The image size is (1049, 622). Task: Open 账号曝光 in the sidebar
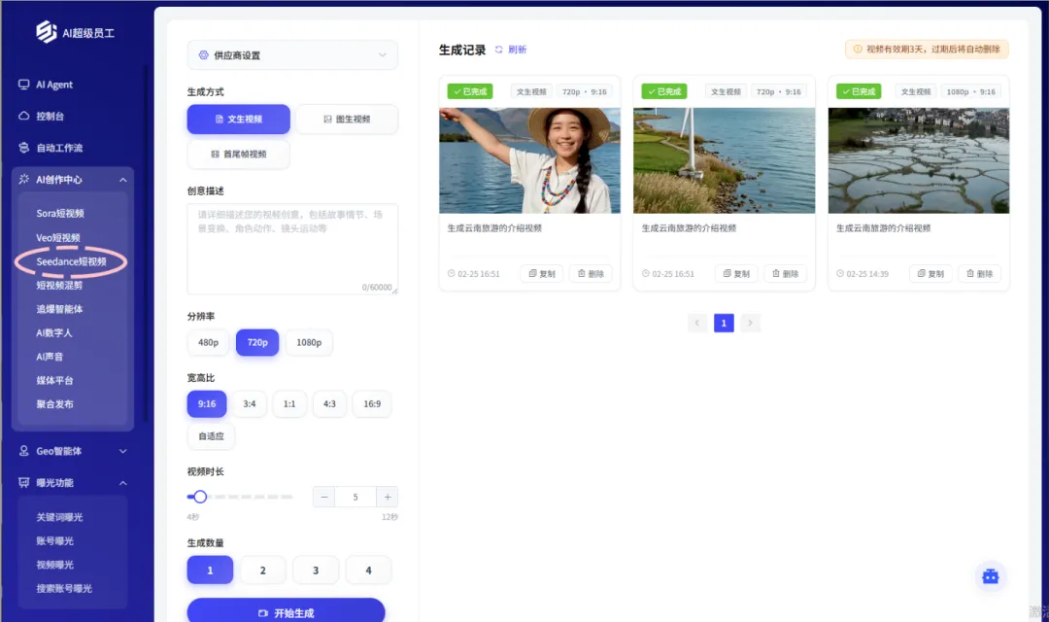pos(54,541)
